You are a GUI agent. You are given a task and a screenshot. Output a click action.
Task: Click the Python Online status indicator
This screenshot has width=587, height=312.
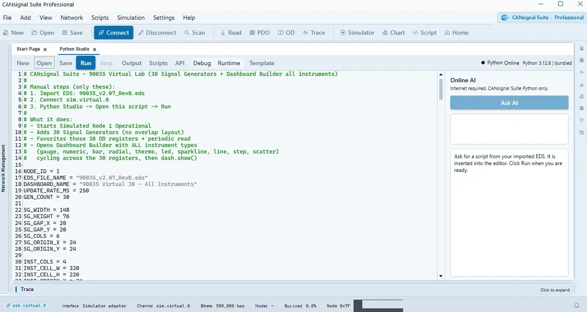click(500, 63)
